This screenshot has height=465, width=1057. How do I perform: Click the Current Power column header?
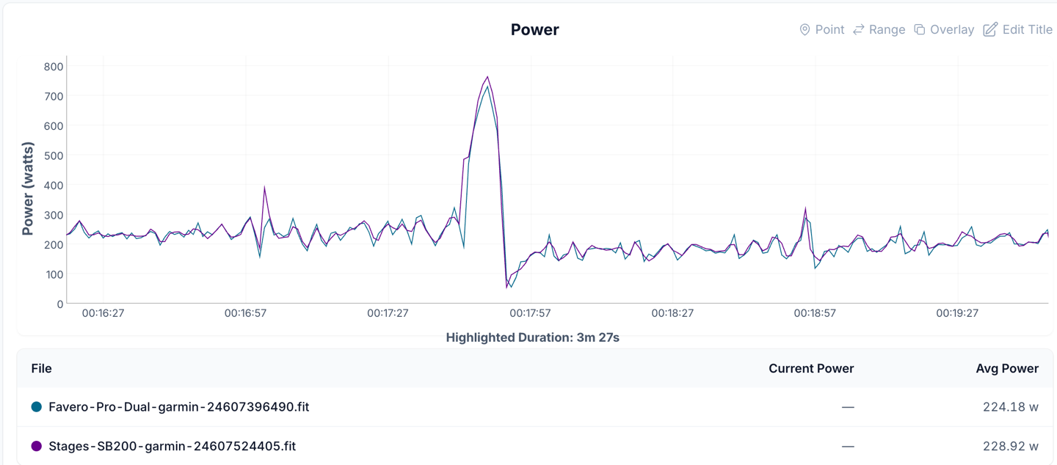click(x=811, y=368)
